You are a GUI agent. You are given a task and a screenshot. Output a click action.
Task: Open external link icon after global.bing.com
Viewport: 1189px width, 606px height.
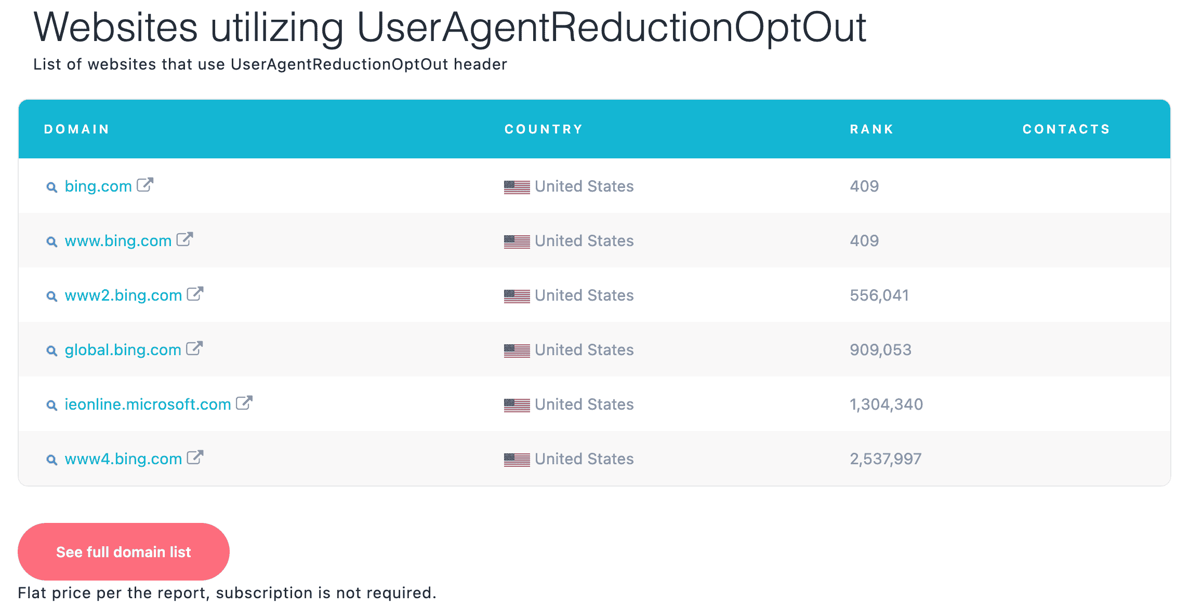point(194,349)
